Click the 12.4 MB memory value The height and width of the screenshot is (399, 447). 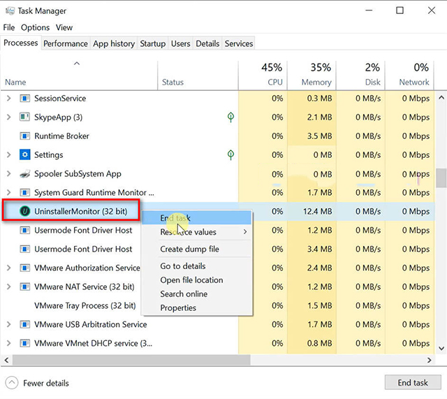[317, 211]
